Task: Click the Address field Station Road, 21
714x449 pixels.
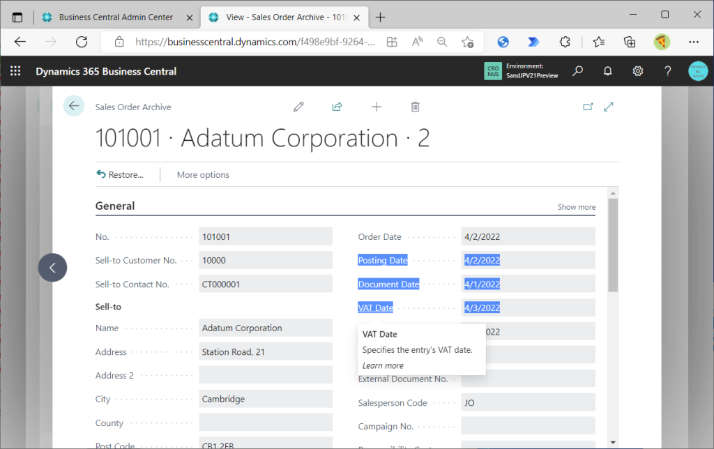Action: click(x=266, y=352)
